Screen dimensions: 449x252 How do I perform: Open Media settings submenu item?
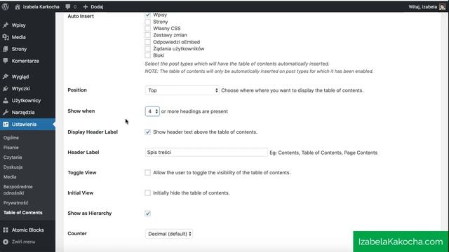(10, 177)
